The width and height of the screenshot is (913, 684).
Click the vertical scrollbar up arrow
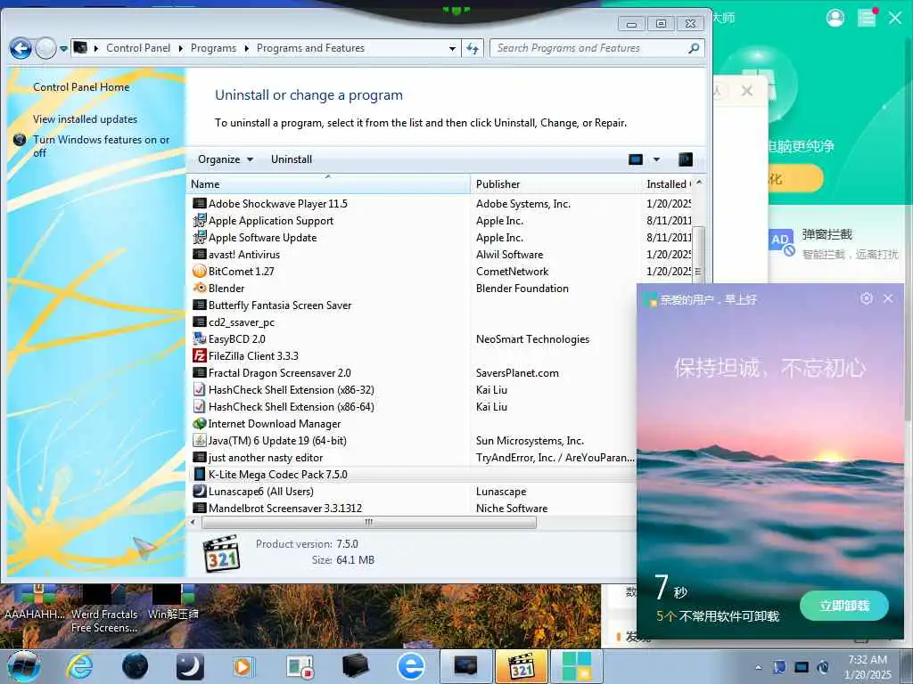[699, 182]
